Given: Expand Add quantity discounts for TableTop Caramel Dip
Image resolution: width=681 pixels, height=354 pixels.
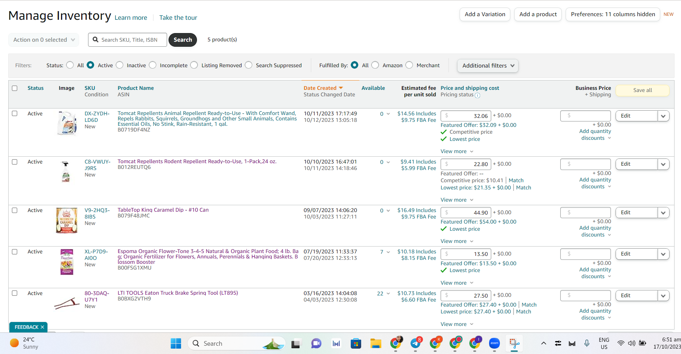Looking at the screenshot, I should (x=595, y=231).
